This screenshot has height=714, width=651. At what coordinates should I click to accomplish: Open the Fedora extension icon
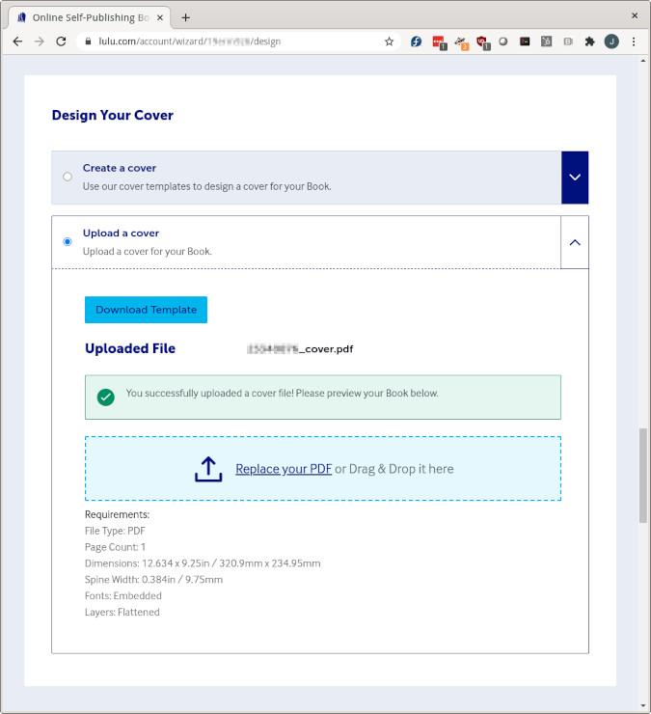point(416,41)
